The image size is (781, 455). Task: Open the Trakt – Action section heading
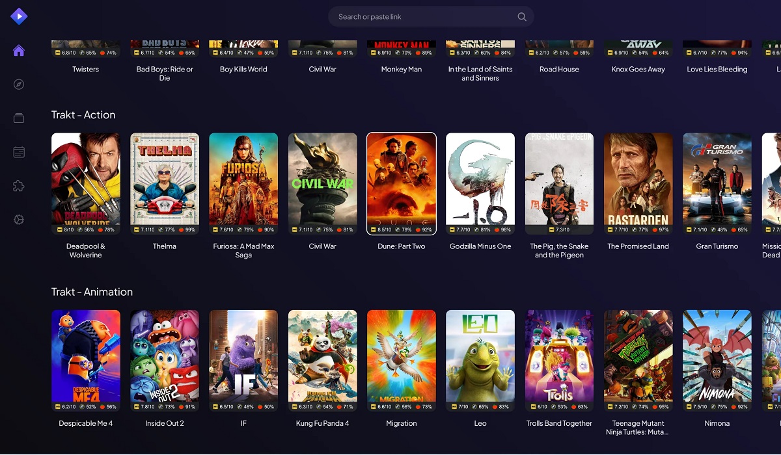pos(83,115)
